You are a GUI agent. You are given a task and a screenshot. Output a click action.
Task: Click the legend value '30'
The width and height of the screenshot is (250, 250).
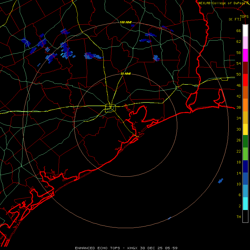[x=239, y=129]
